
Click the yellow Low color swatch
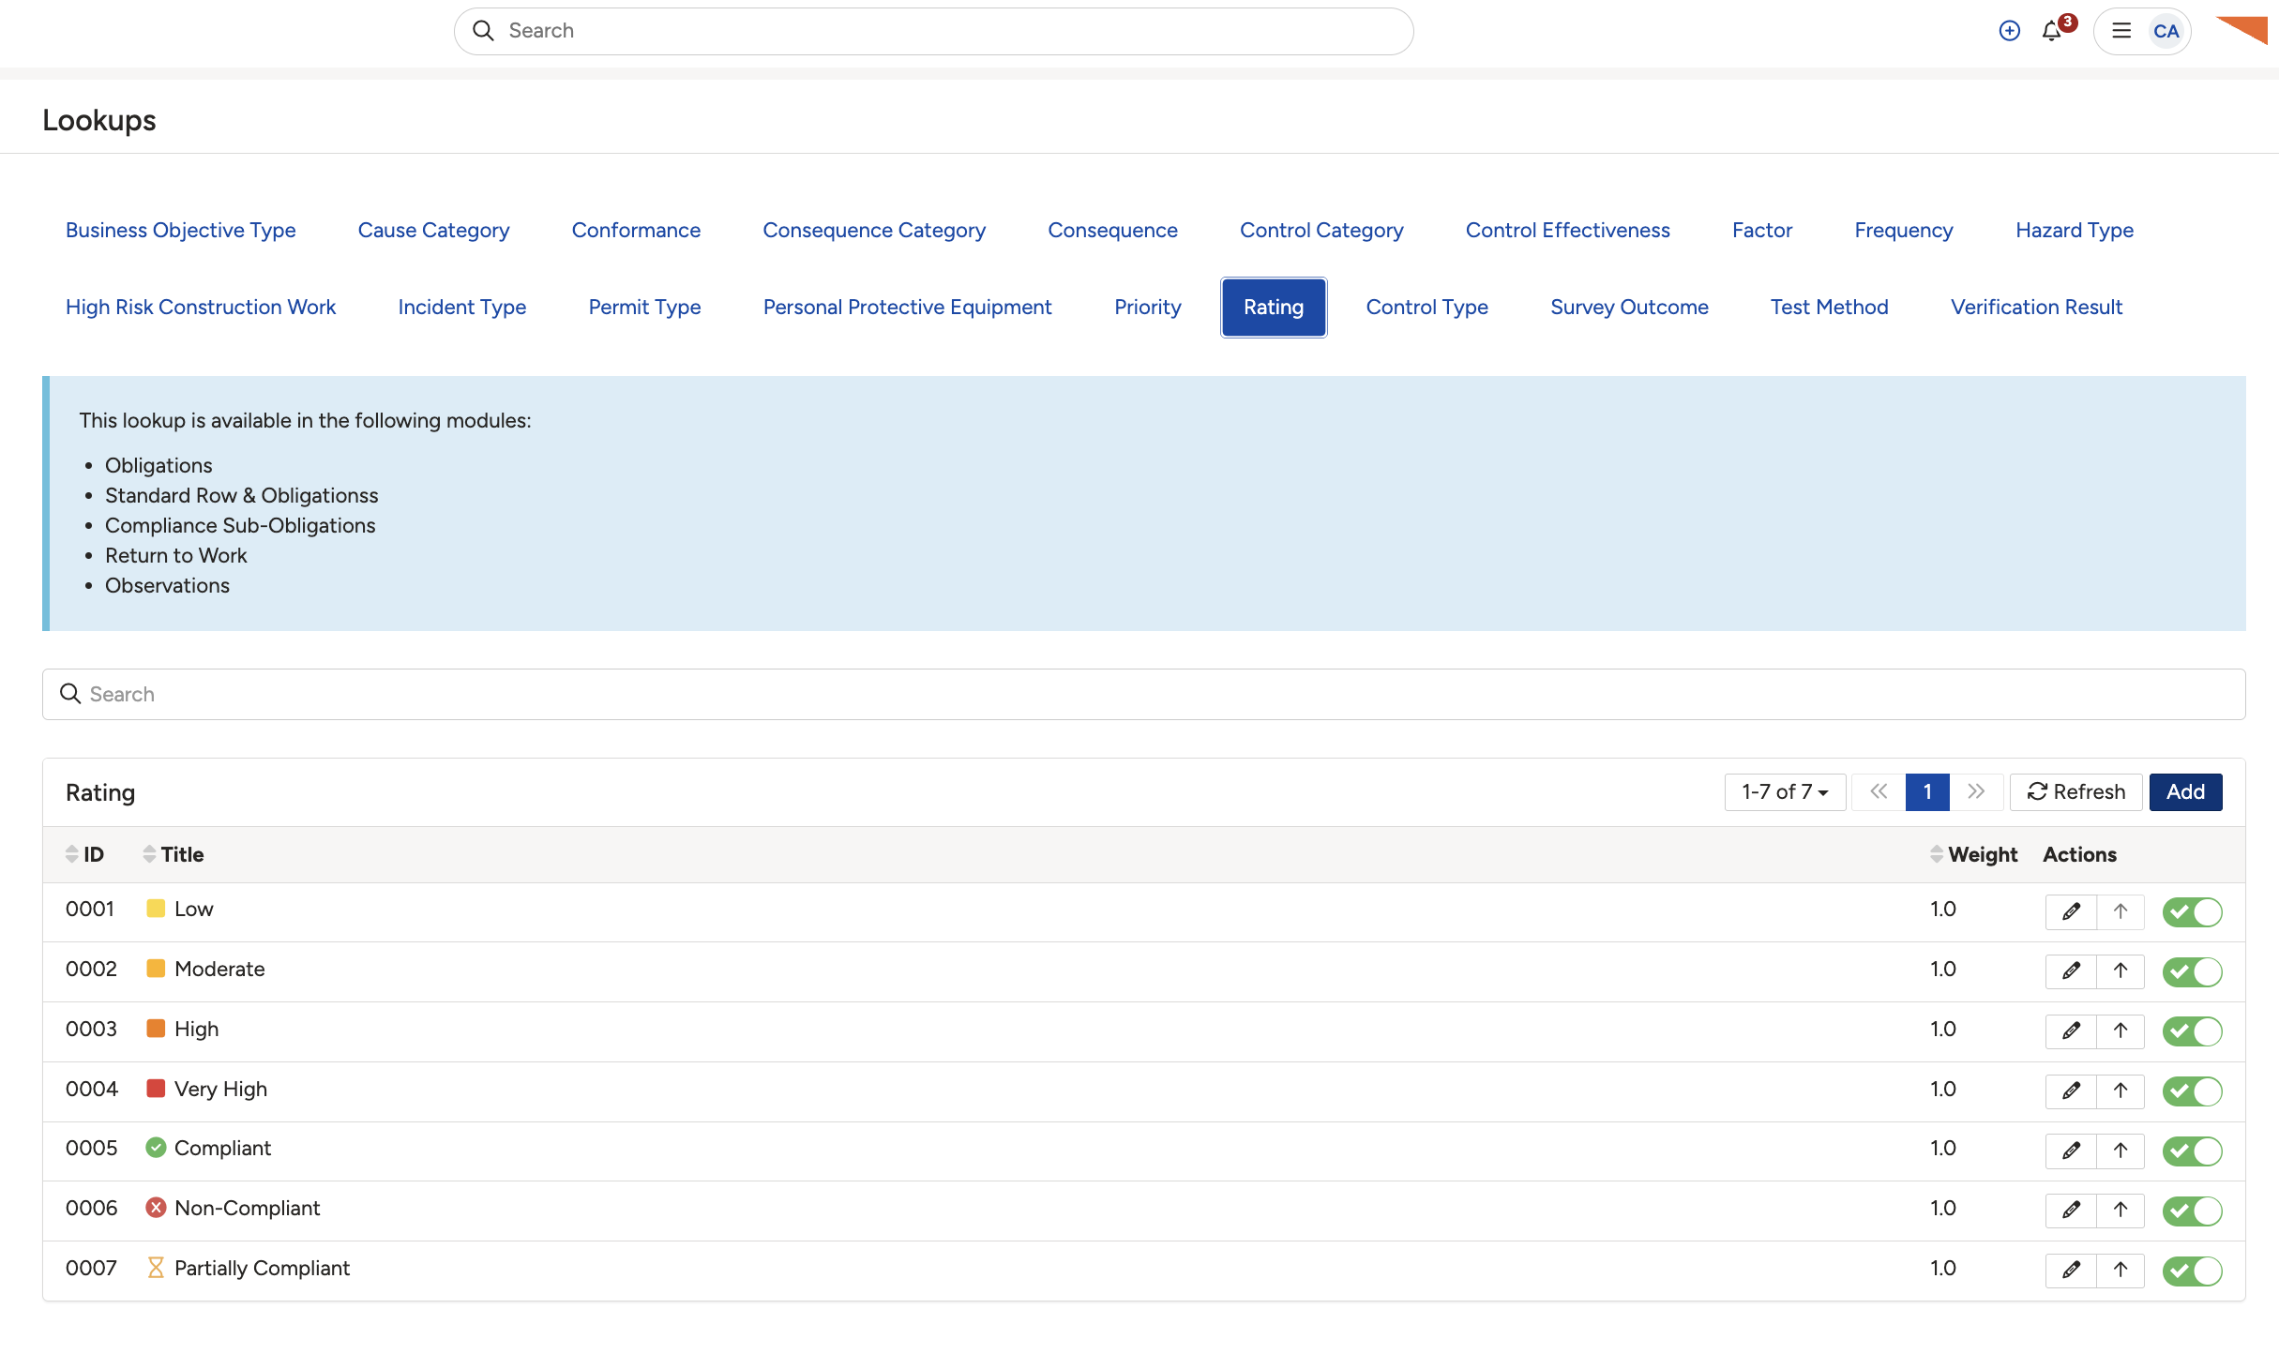(156, 909)
